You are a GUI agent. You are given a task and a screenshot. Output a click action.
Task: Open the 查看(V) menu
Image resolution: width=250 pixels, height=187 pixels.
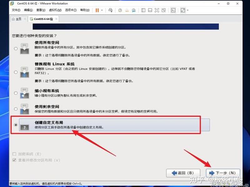pyautogui.click(x=41, y=10)
